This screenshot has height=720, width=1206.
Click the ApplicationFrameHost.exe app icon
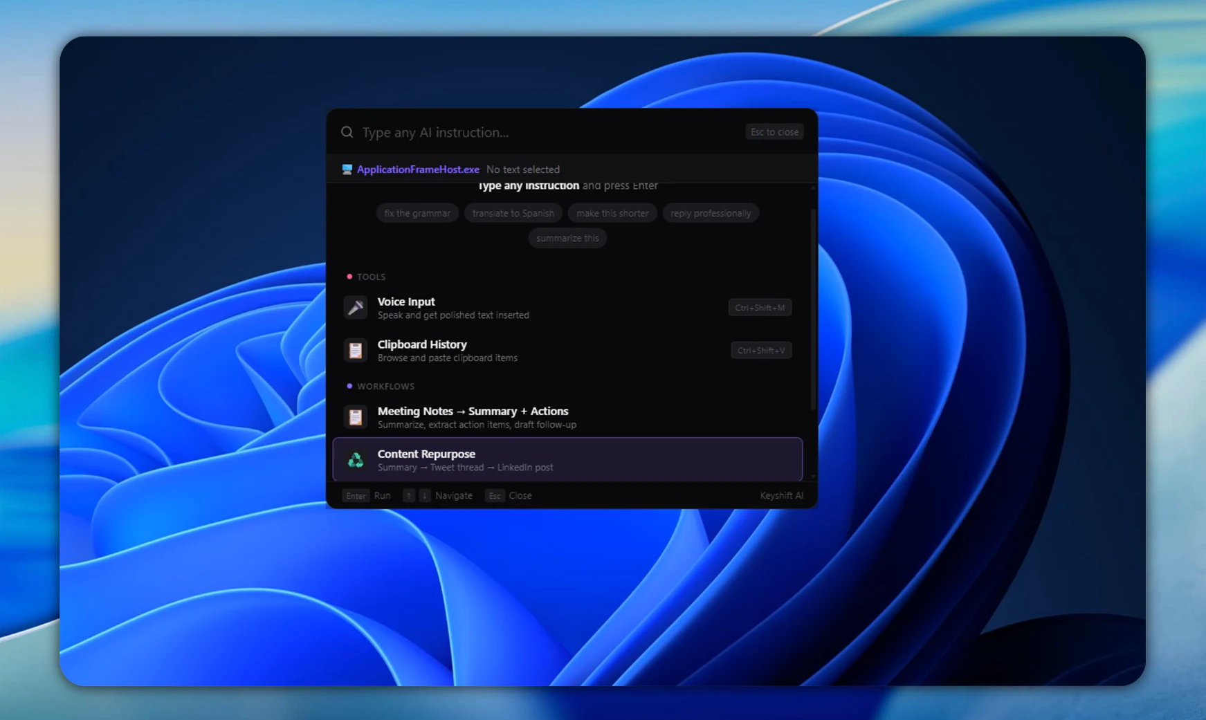(347, 169)
